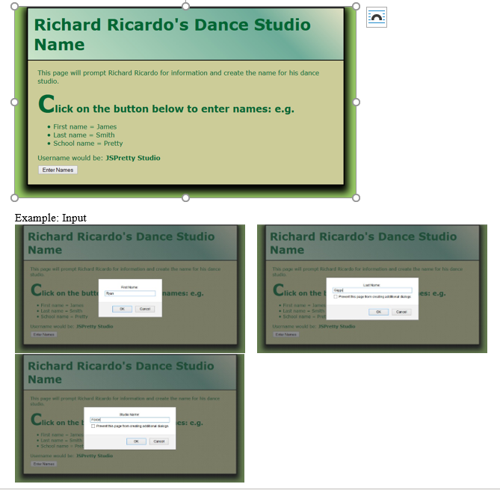
Task: Click the 'Richard Ricardo's Dance Studio Name' heading in selected image
Action: click(172, 34)
